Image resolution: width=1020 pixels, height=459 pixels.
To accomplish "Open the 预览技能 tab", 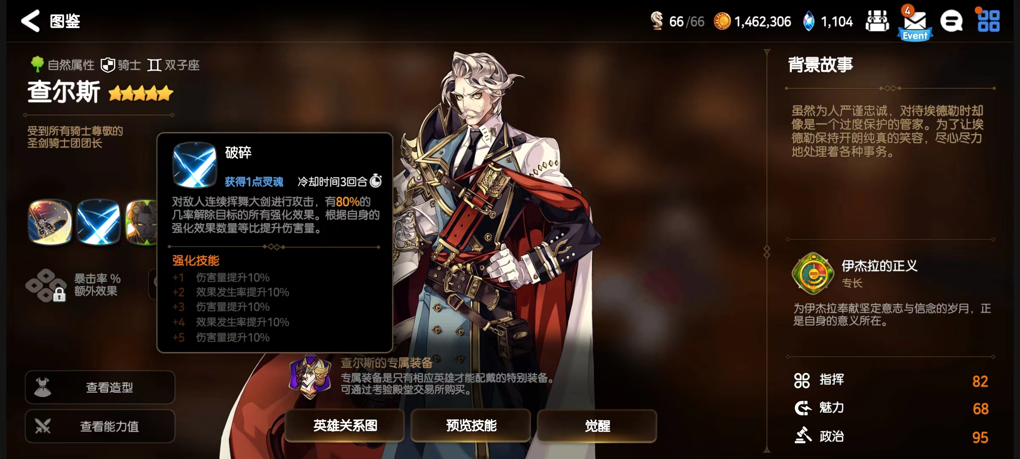I will pos(471,425).
